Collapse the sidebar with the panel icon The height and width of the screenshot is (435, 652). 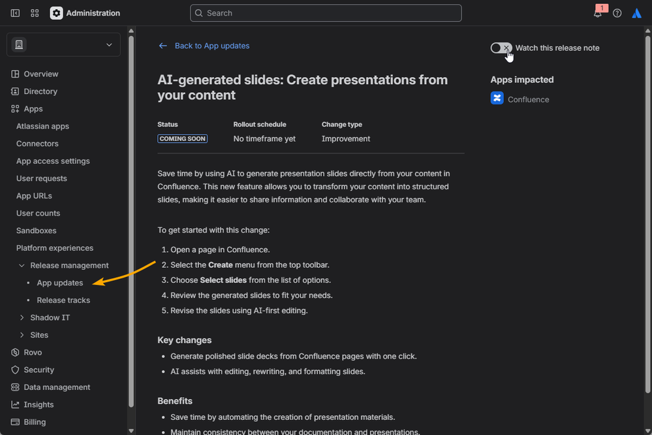(x=15, y=13)
